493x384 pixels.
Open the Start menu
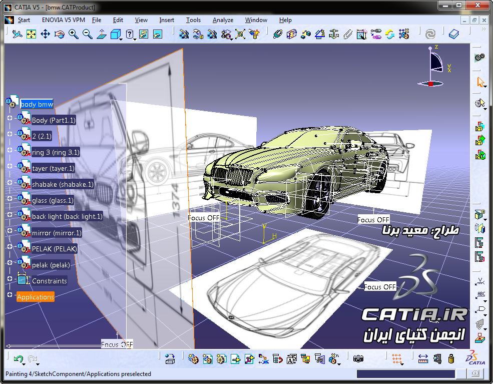pos(24,20)
